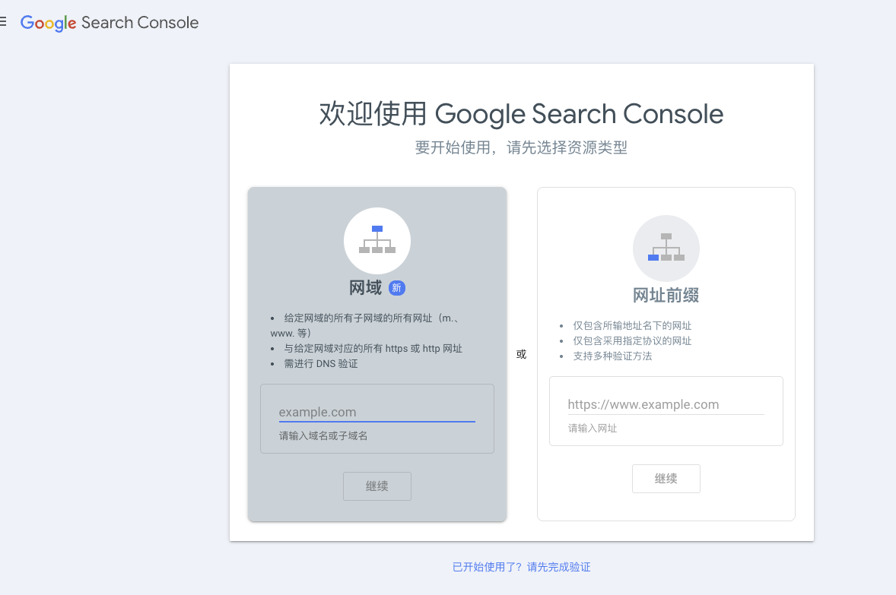The image size is (896, 595).
Task: Click the text 仅包含所输地址名下的网址
Action: [x=633, y=325]
